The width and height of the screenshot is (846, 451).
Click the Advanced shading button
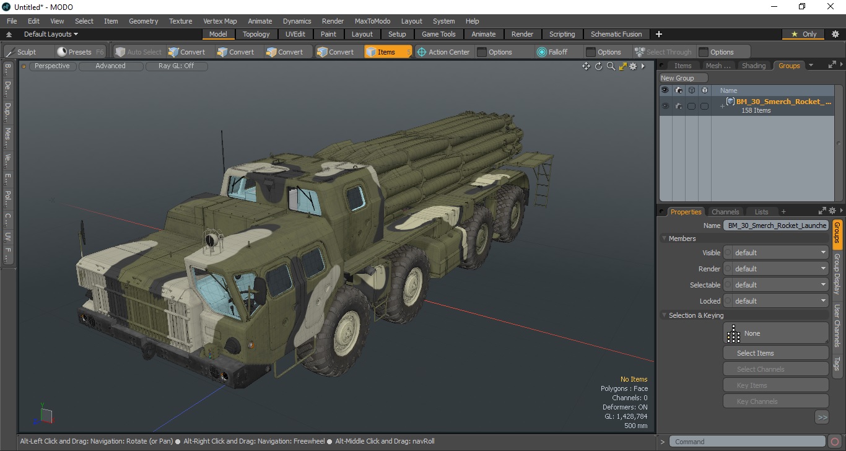click(110, 66)
